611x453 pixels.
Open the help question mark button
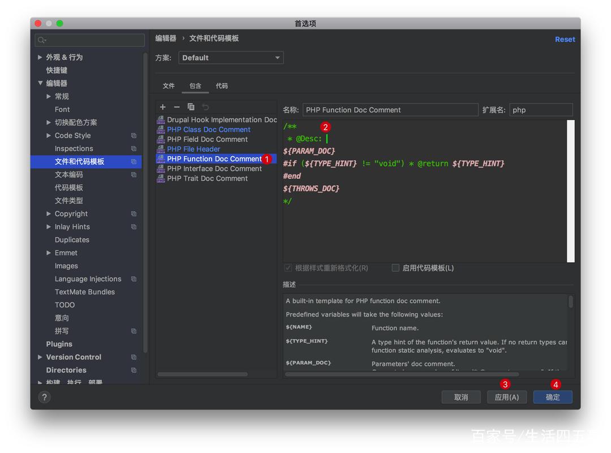(x=45, y=397)
